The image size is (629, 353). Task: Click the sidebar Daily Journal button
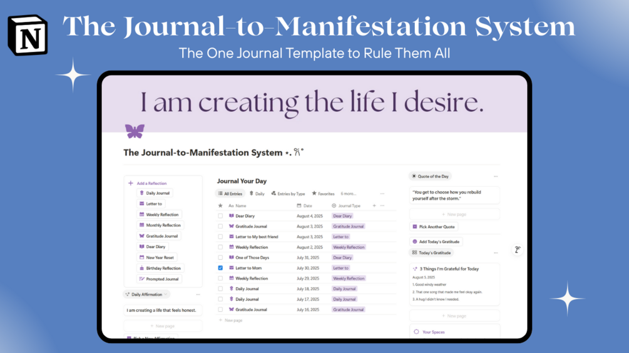click(x=155, y=193)
